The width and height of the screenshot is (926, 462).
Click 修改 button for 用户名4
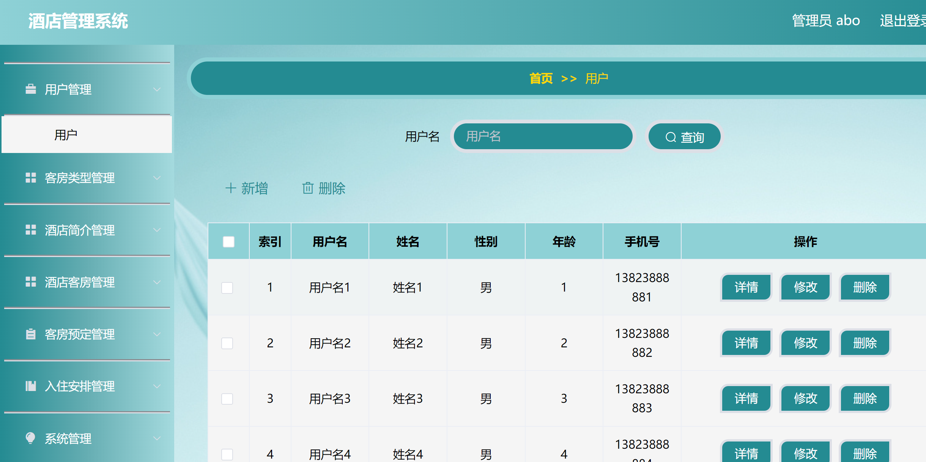(x=805, y=453)
